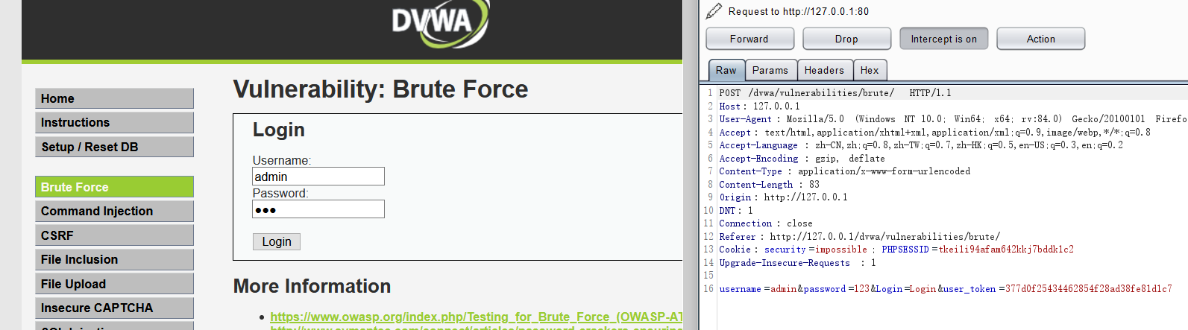Click the Vulnerability: Brute Force heading
Viewport: 1188px width, 330px height.
point(380,89)
